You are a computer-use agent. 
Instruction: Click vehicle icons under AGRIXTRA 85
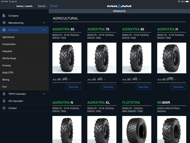click(131, 79)
